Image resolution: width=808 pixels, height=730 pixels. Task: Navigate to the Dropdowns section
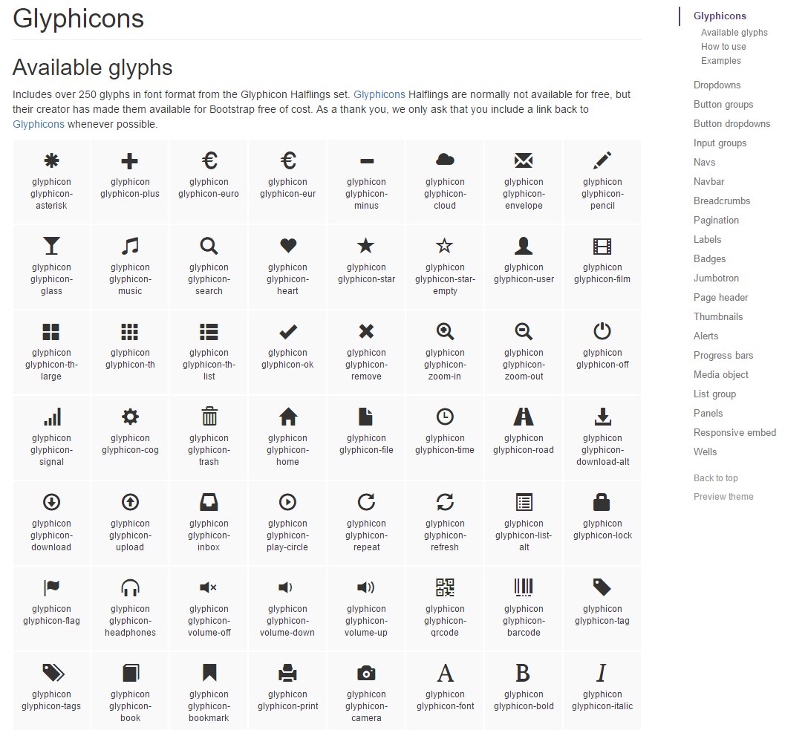(x=717, y=85)
